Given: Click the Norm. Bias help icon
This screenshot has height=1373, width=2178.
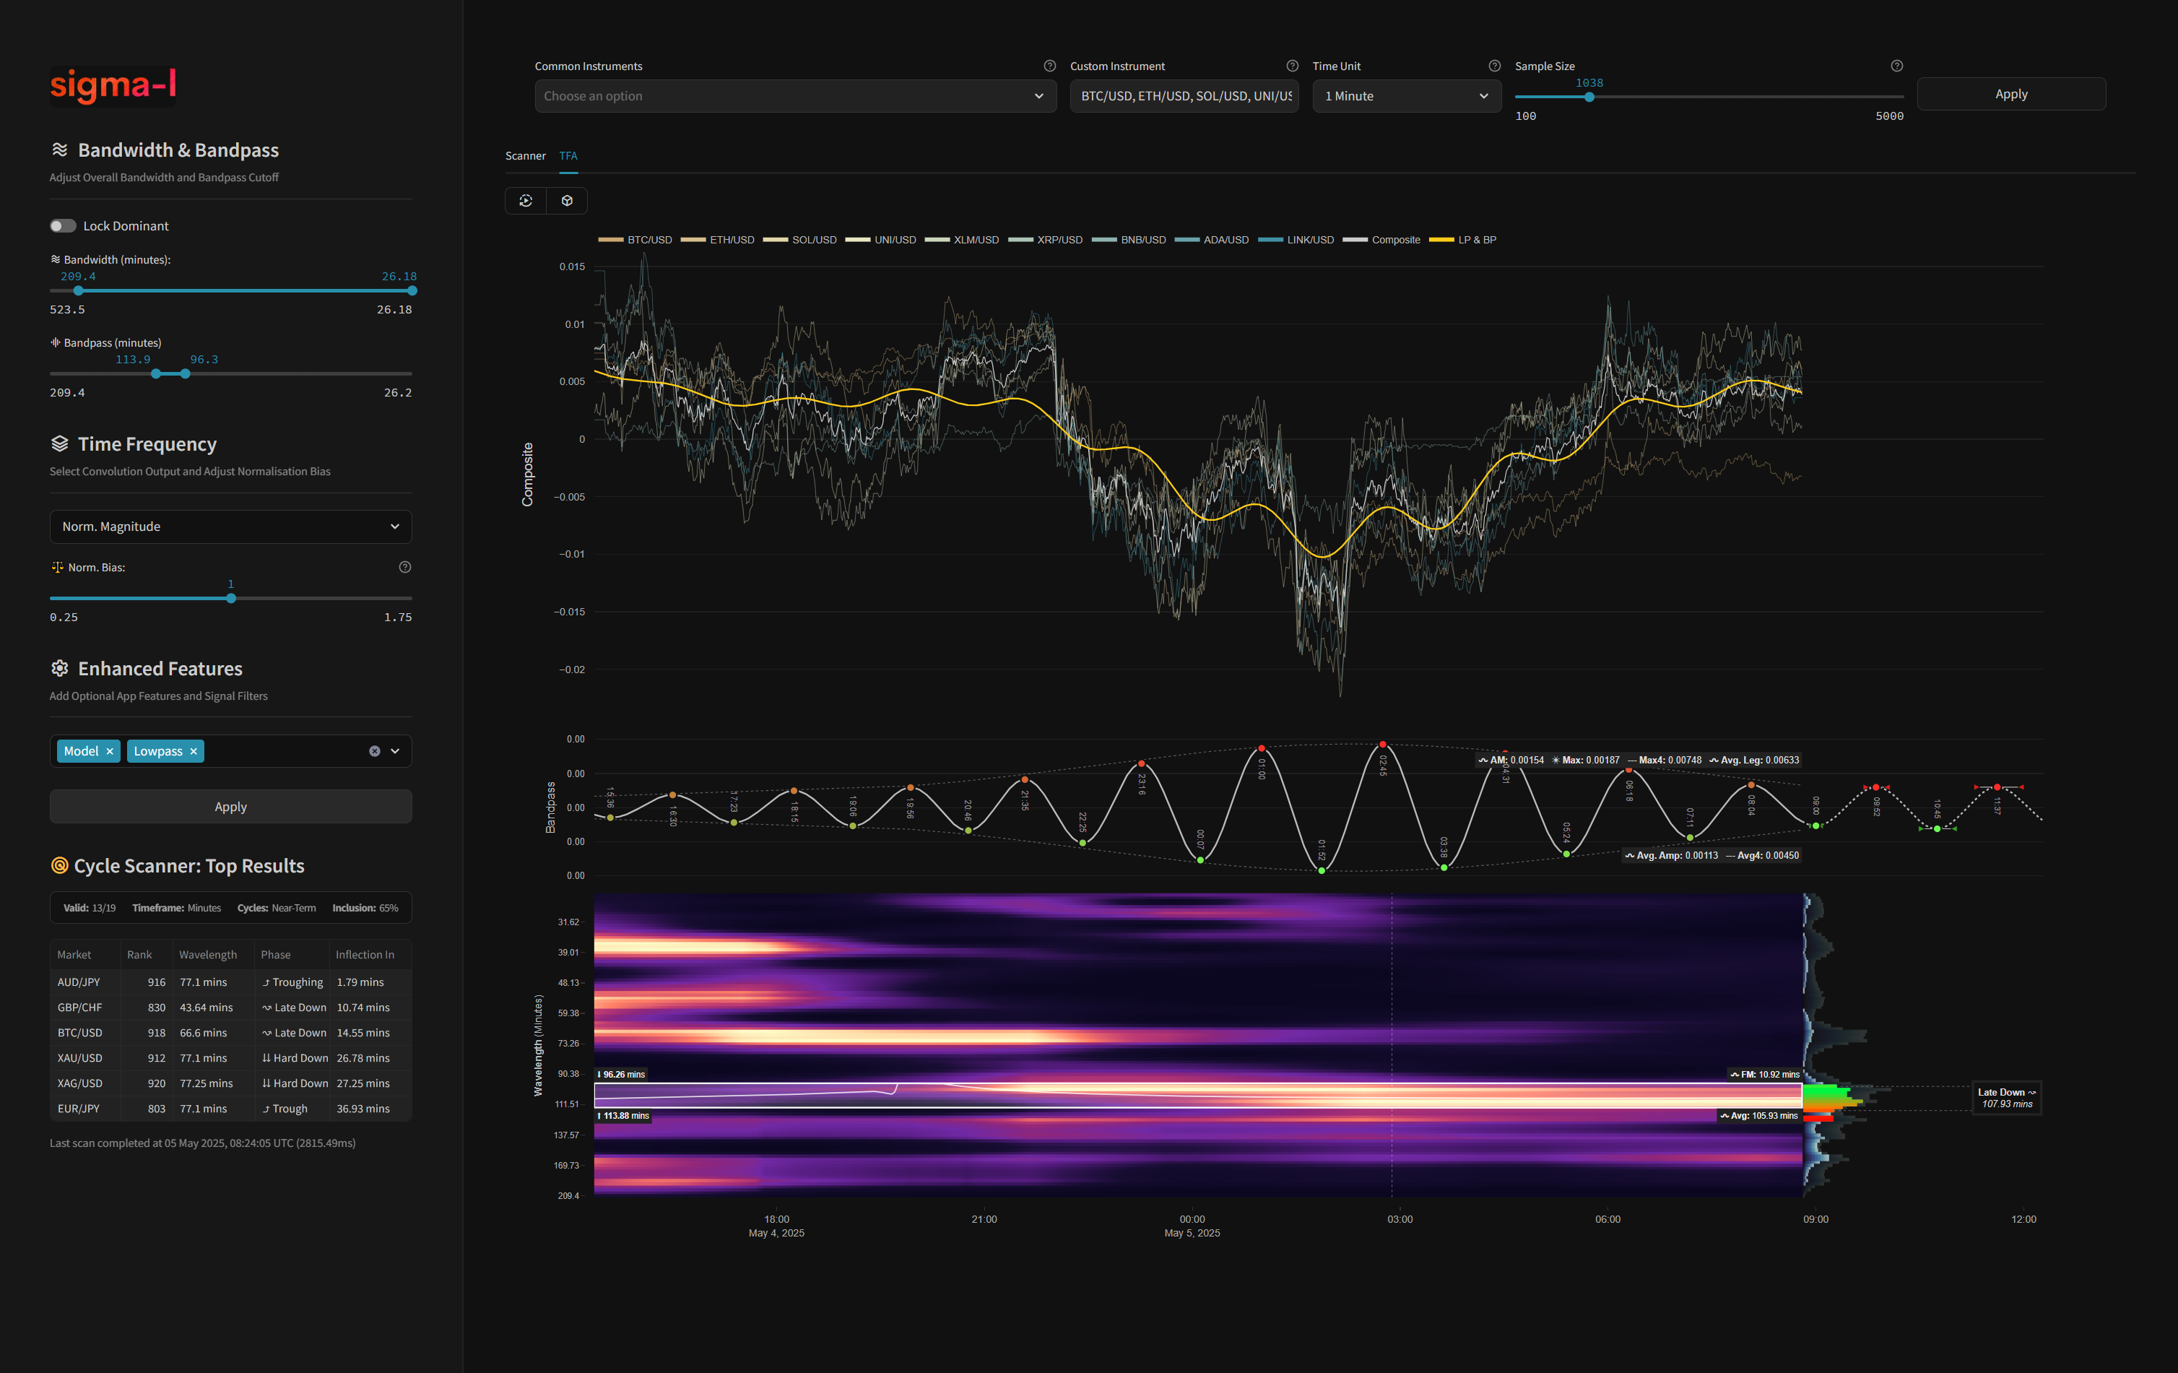Looking at the screenshot, I should 404,567.
